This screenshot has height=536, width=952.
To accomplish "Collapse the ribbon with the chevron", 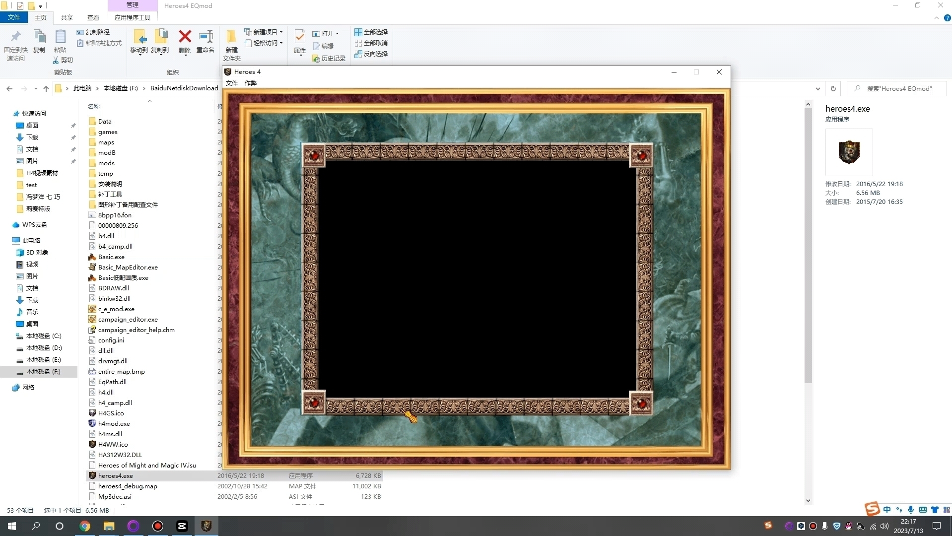I will click(x=937, y=18).
